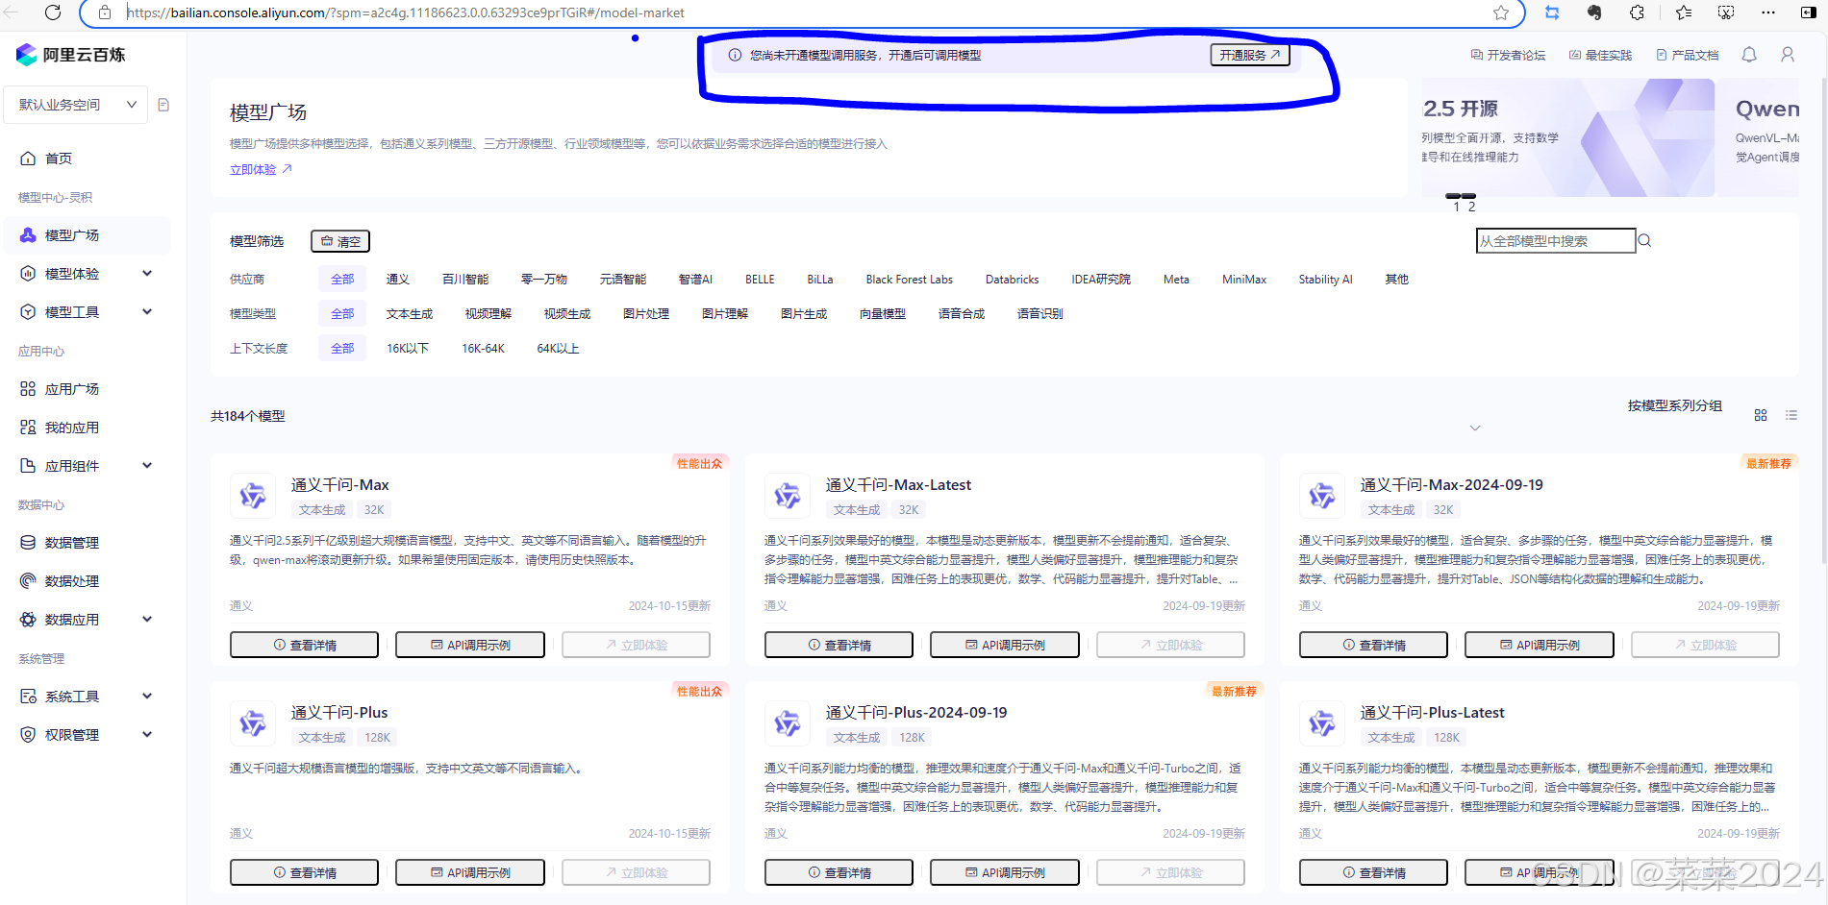Click the browser refresh icon
Image resolution: width=1828 pixels, height=905 pixels.
(53, 12)
